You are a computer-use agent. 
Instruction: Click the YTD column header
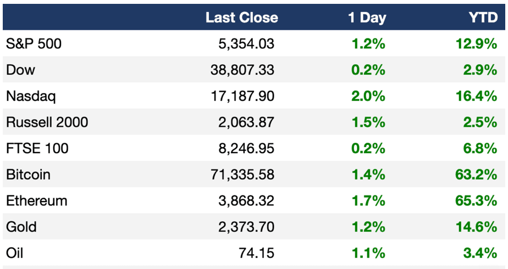click(x=483, y=18)
